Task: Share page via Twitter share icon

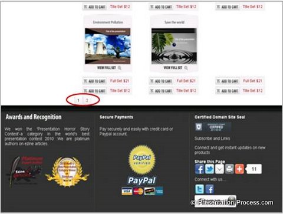Action: pyautogui.click(x=209, y=169)
